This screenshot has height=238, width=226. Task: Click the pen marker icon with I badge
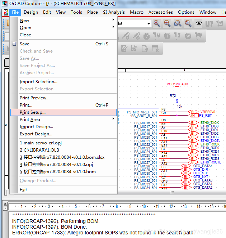point(126,36)
